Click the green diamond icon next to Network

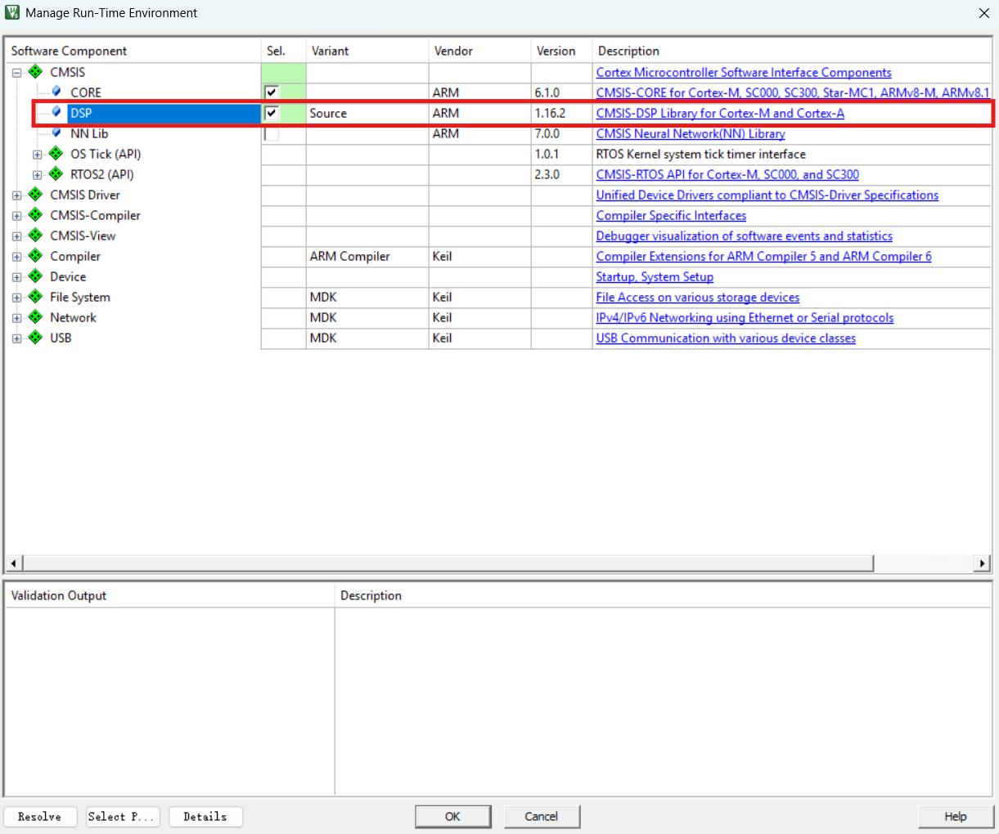click(x=35, y=317)
